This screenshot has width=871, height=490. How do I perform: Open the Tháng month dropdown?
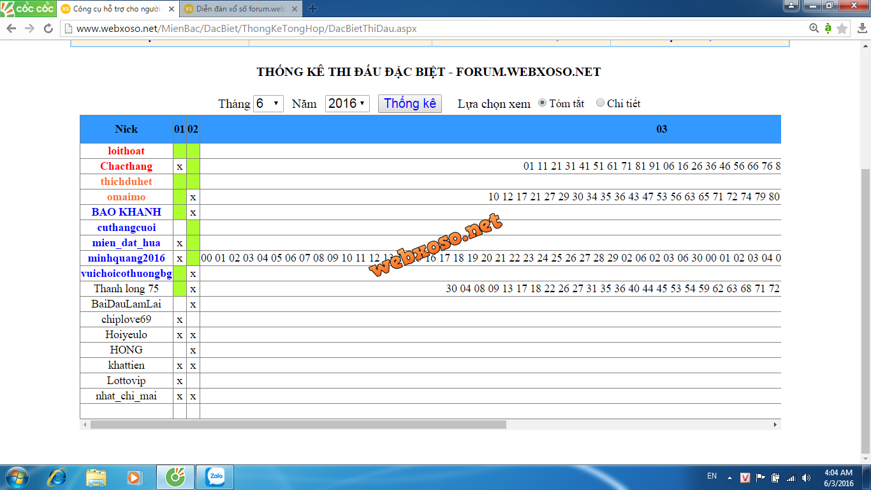268,103
